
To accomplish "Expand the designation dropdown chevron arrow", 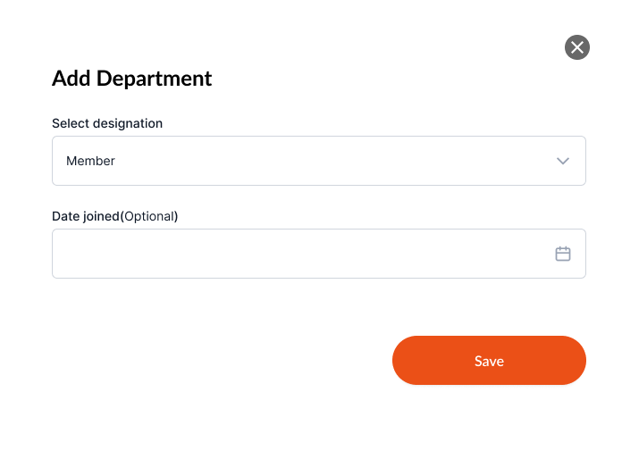I will [x=563, y=161].
